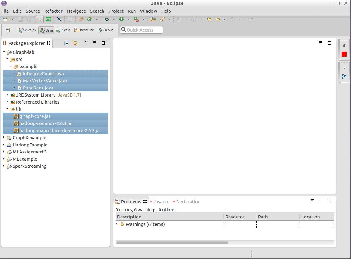Collapse the Giraph-lab project
This screenshot has height=259, width=351.
coord(4,52)
